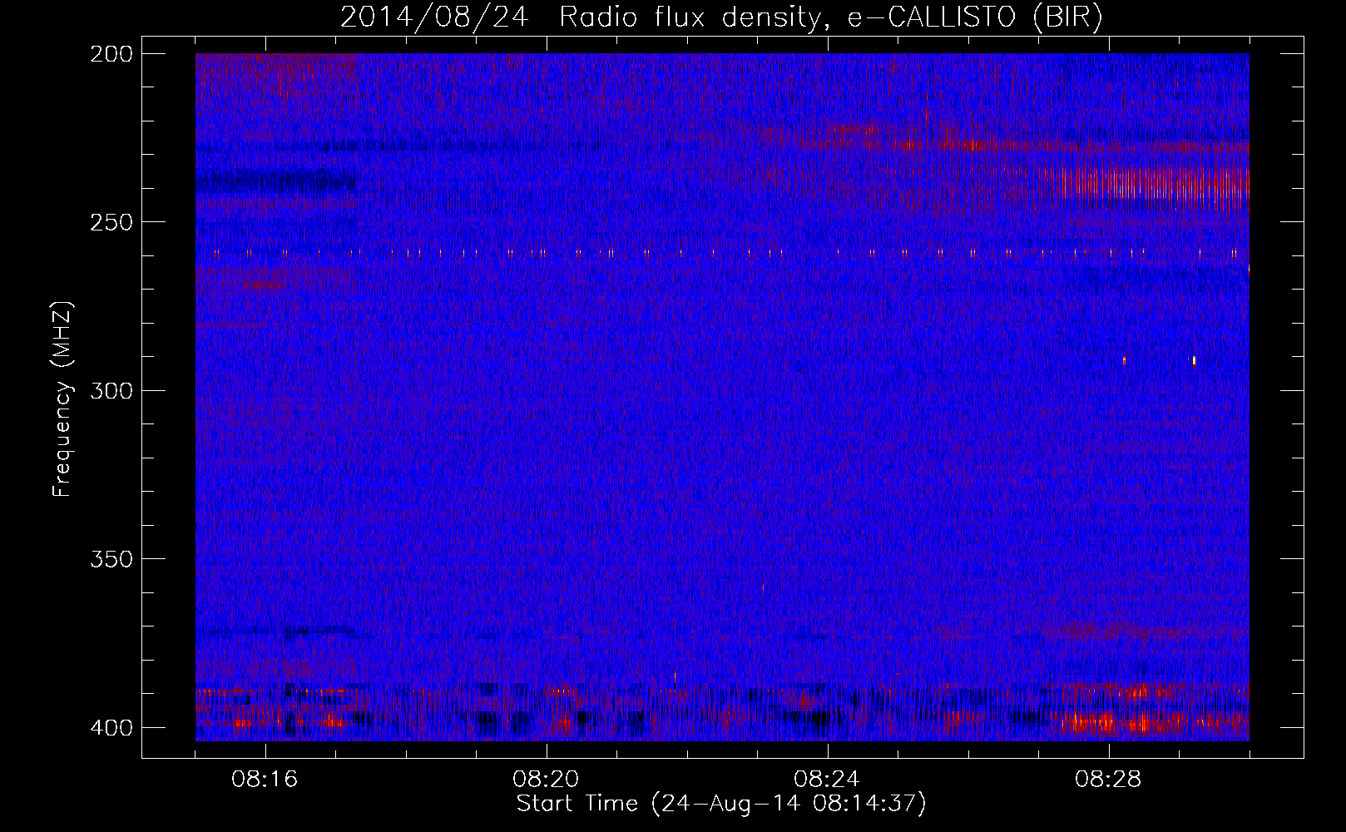
Task: Click the 08:24 time tick label
Action: (x=828, y=780)
